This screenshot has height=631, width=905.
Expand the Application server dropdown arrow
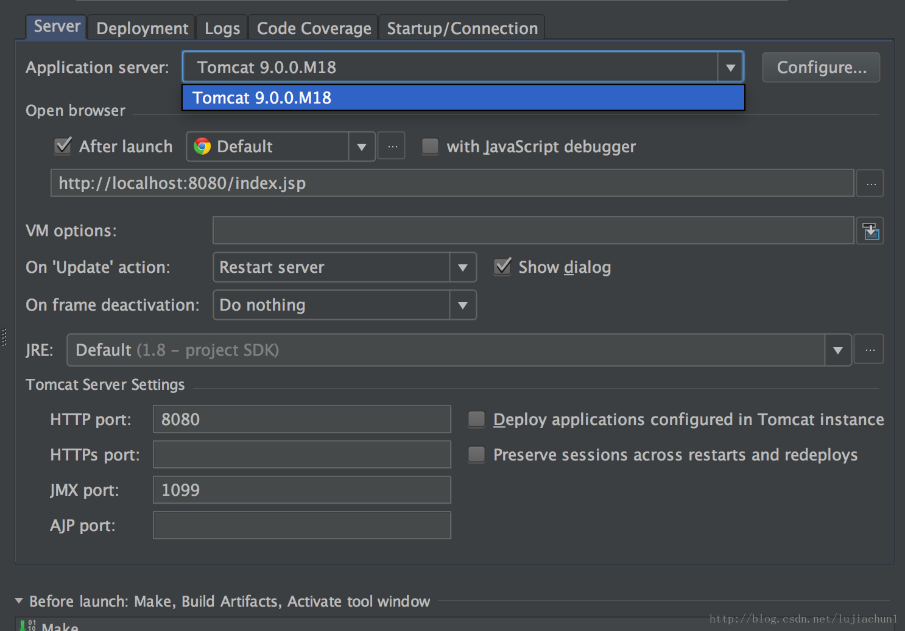(730, 67)
